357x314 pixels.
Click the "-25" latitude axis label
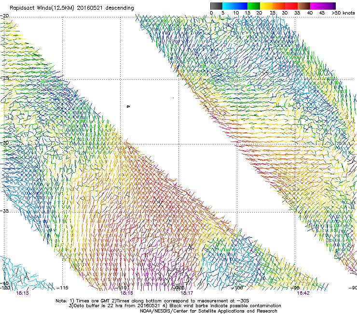tap(5, 78)
